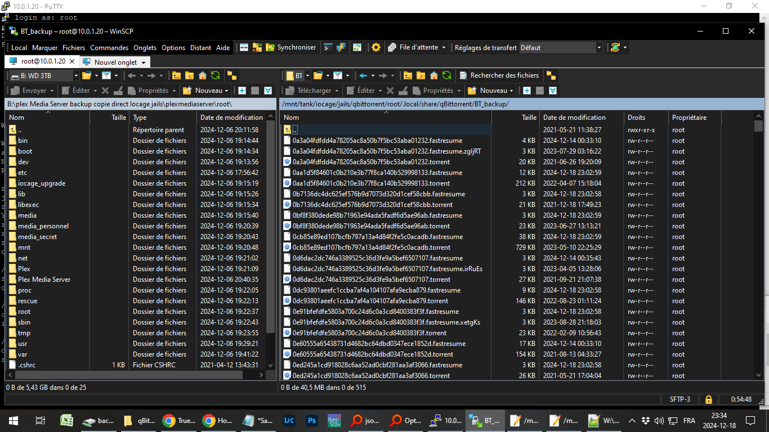Click Rechercher des fichiers button
The image size is (769, 432).
(x=499, y=75)
